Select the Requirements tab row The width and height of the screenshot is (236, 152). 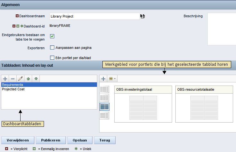[49, 85]
